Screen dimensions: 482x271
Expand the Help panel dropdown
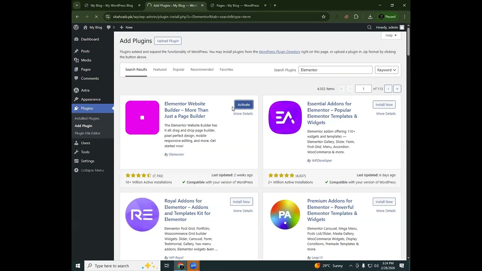[391, 35]
